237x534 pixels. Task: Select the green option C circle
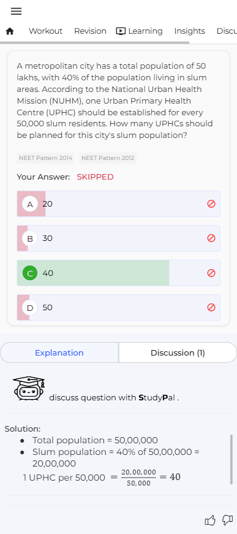pos(30,273)
